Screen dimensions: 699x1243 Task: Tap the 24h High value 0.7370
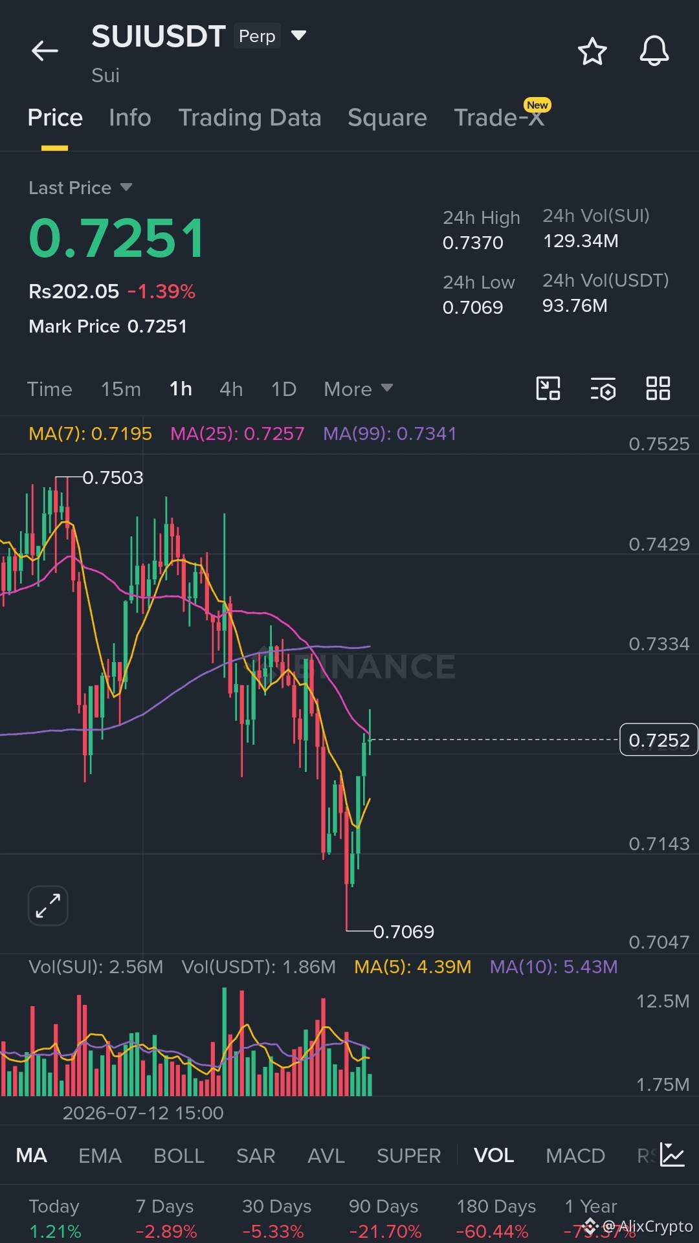[x=473, y=243]
